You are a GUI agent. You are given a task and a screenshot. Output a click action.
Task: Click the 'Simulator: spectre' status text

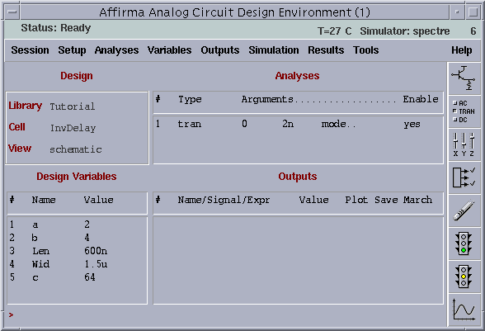click(405, 31)
